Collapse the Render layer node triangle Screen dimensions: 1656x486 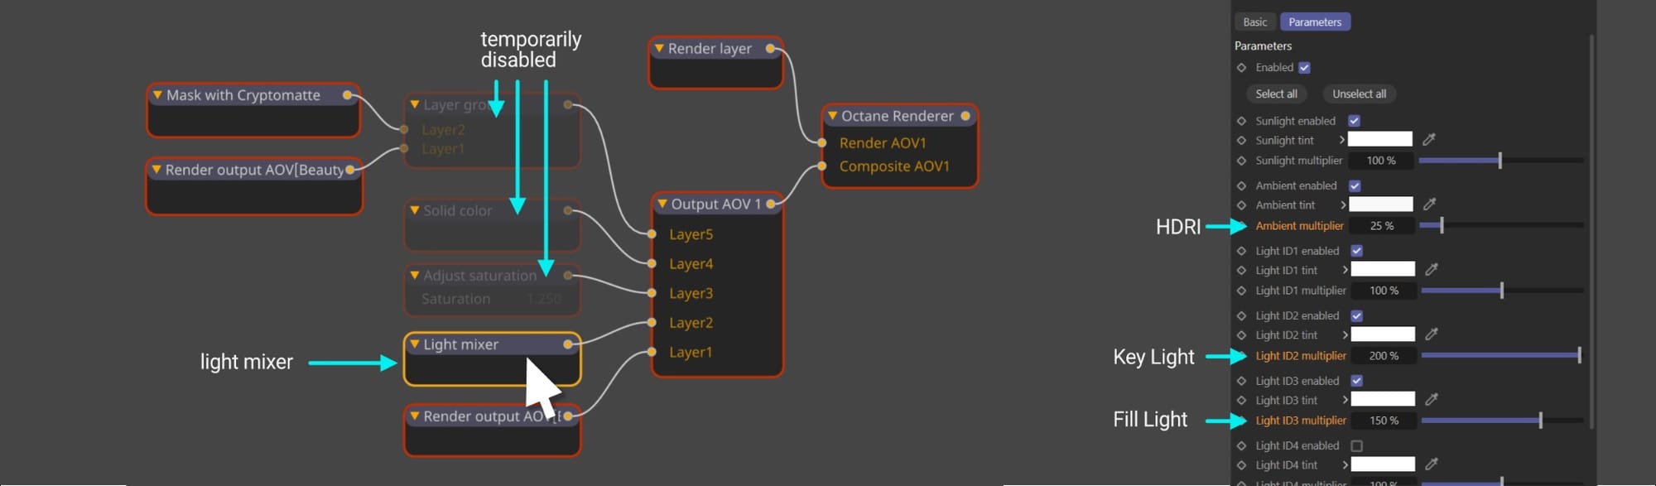click(659, 49)
